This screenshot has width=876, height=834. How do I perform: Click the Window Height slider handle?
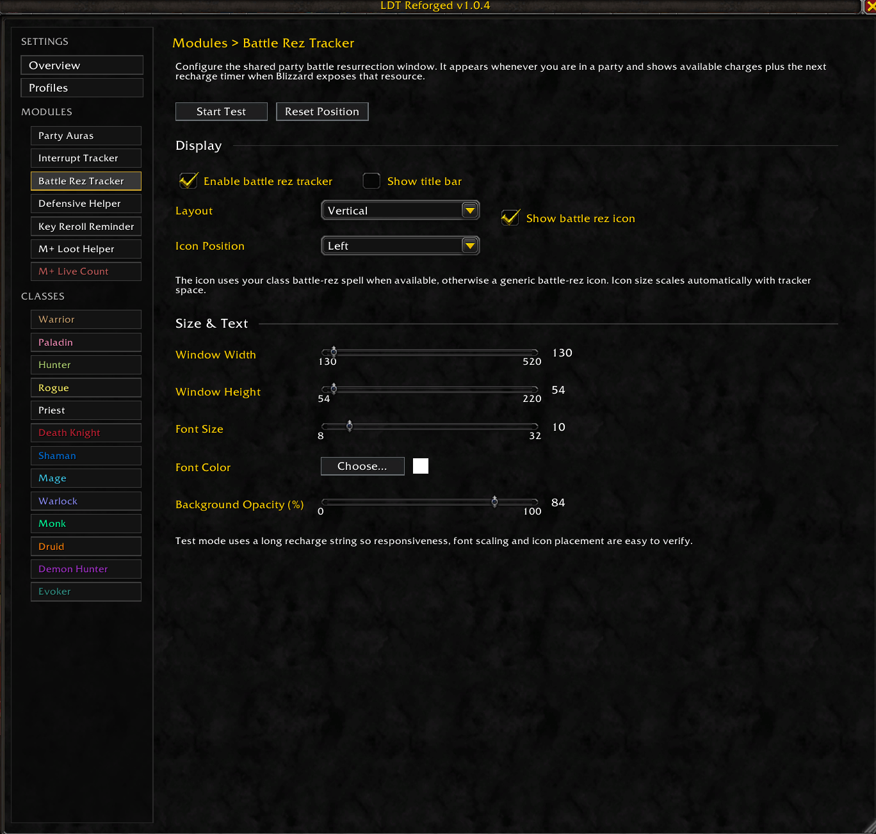pos(334,389)
